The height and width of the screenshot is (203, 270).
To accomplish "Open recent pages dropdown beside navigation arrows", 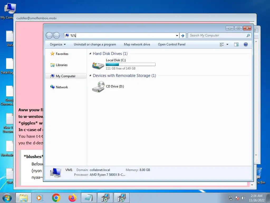I will (x=62, y=36).
